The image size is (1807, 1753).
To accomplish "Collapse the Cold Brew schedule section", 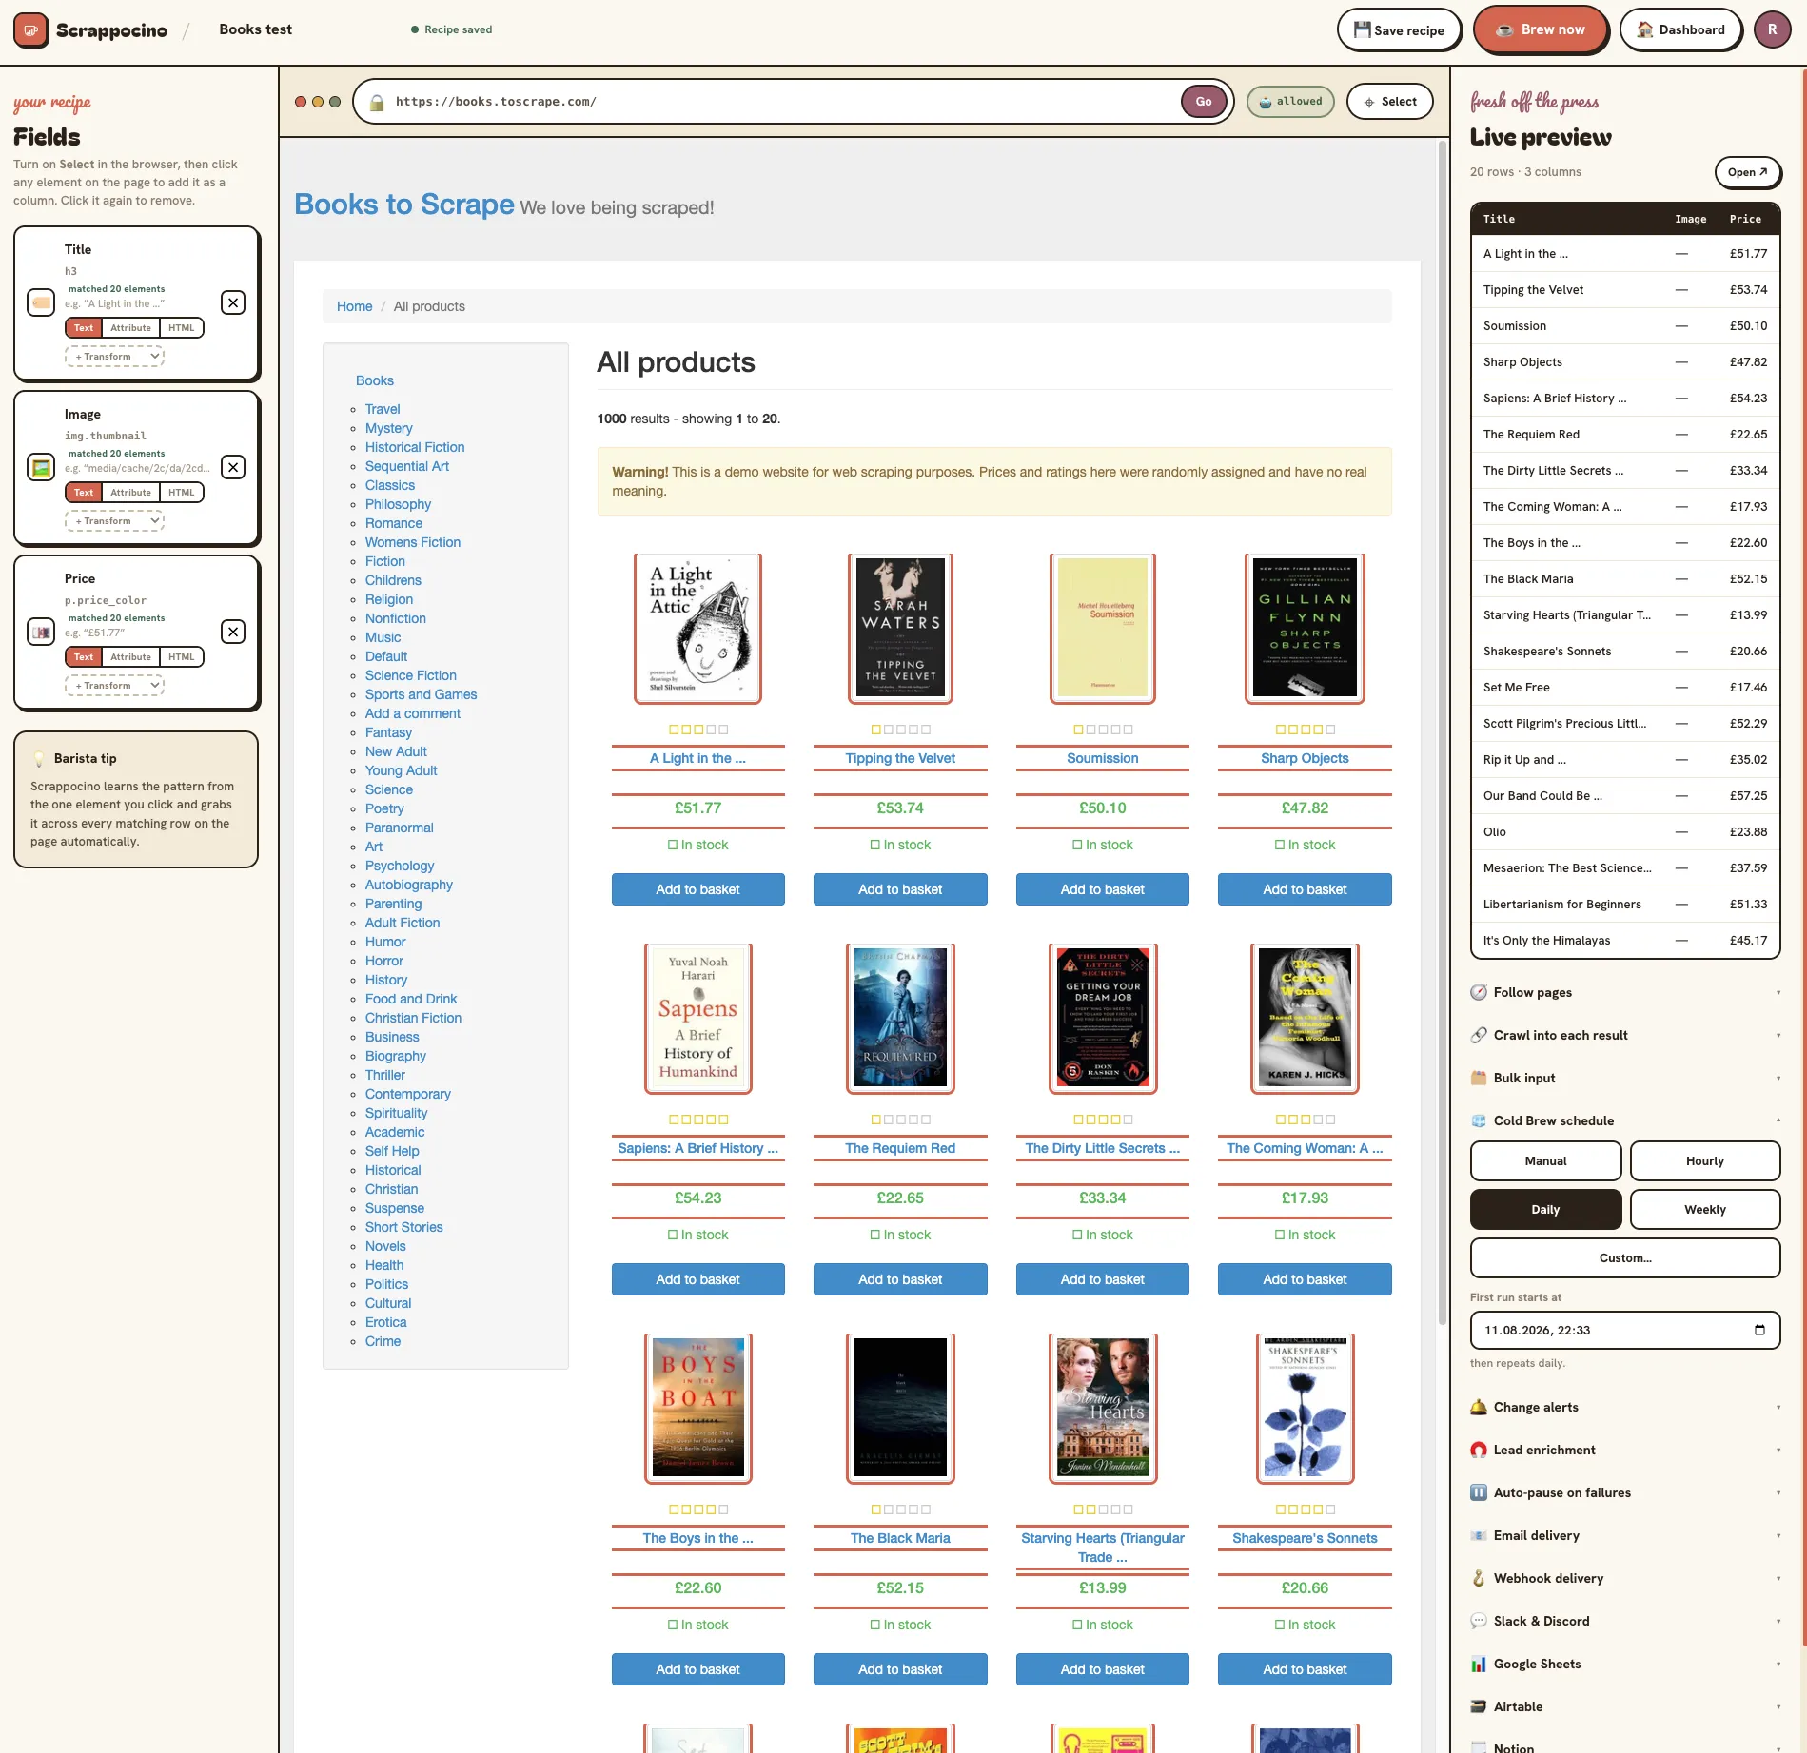I will point(1624,1120).
